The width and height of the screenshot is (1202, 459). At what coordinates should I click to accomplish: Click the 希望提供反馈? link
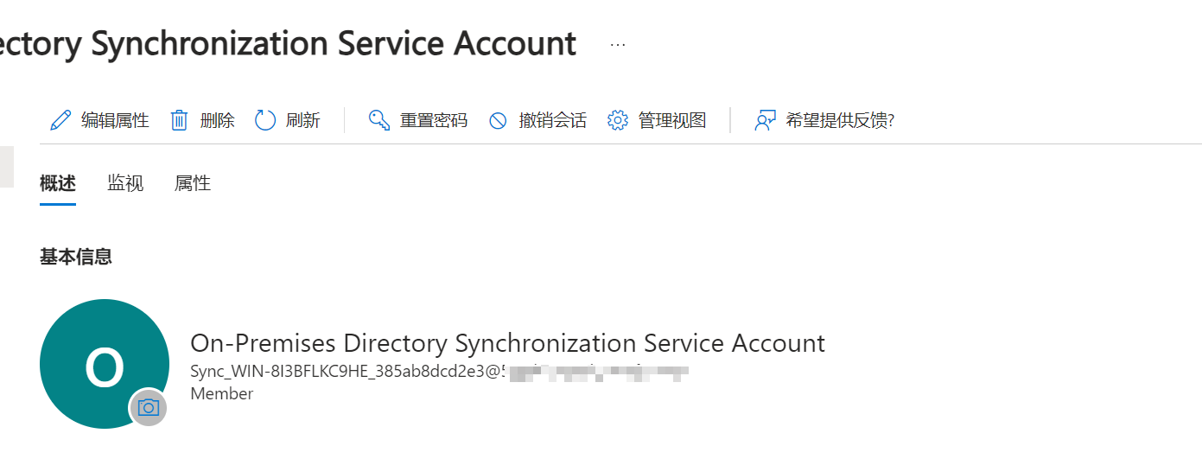click(x=840, y=120)
